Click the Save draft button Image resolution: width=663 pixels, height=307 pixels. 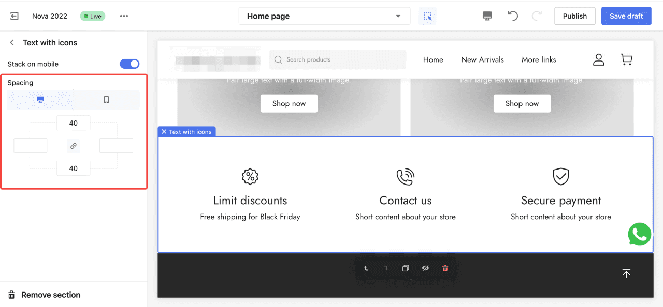pos(626,16)
